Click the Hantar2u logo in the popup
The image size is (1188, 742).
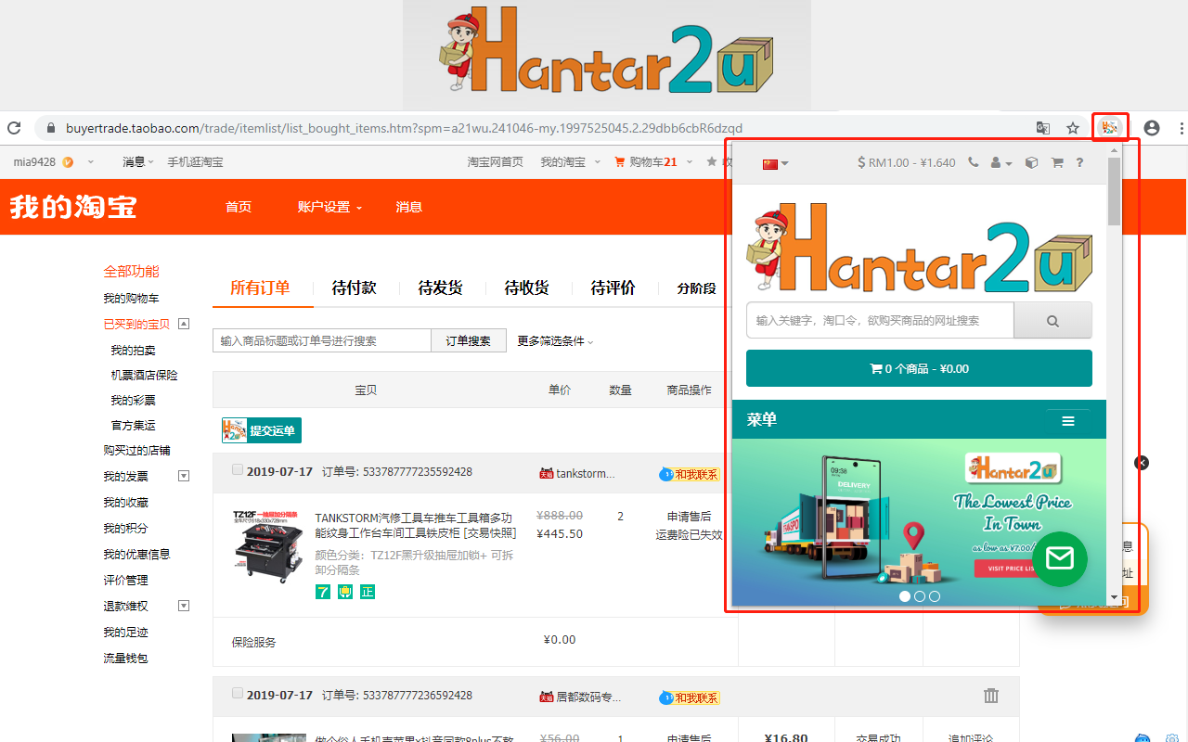pos(920,246)
